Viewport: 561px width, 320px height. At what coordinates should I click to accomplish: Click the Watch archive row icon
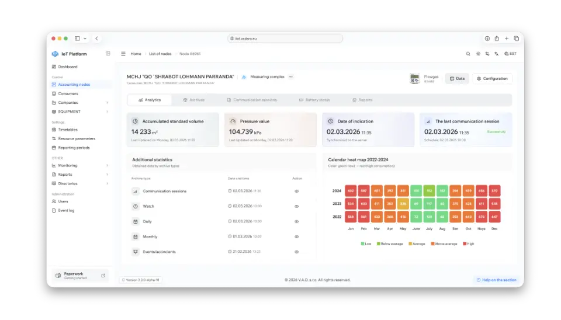coord(135,206)
